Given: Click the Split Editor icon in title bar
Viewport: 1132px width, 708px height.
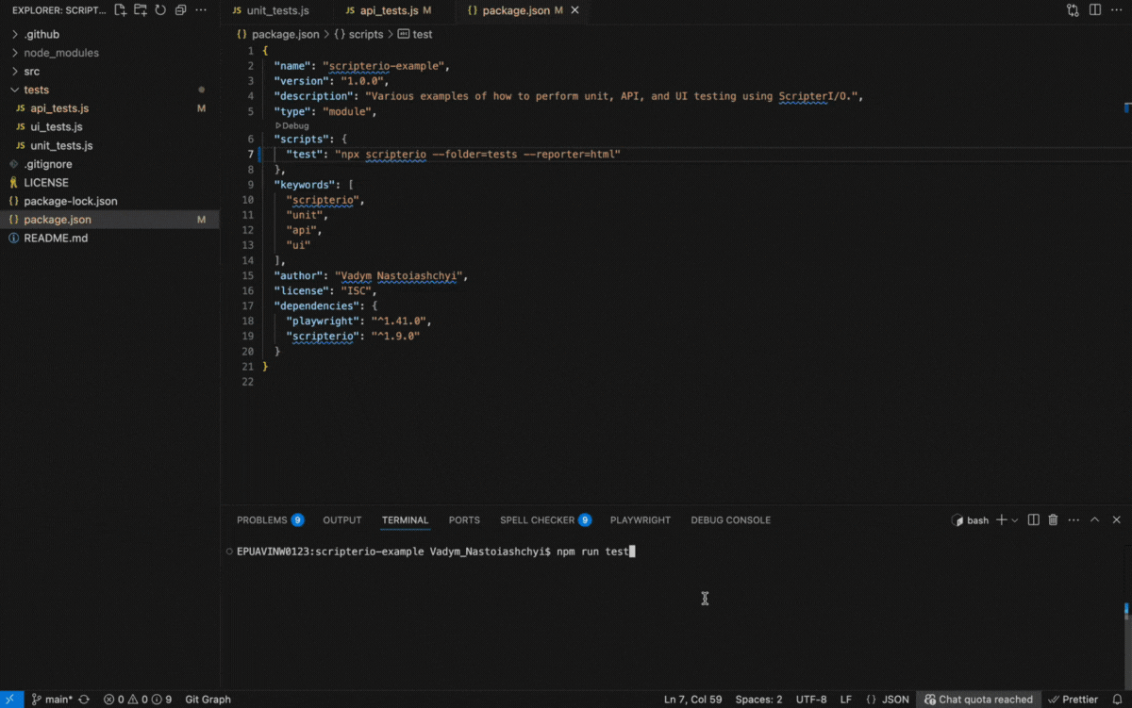Looking at the screenshot, I should point(1094,10).
